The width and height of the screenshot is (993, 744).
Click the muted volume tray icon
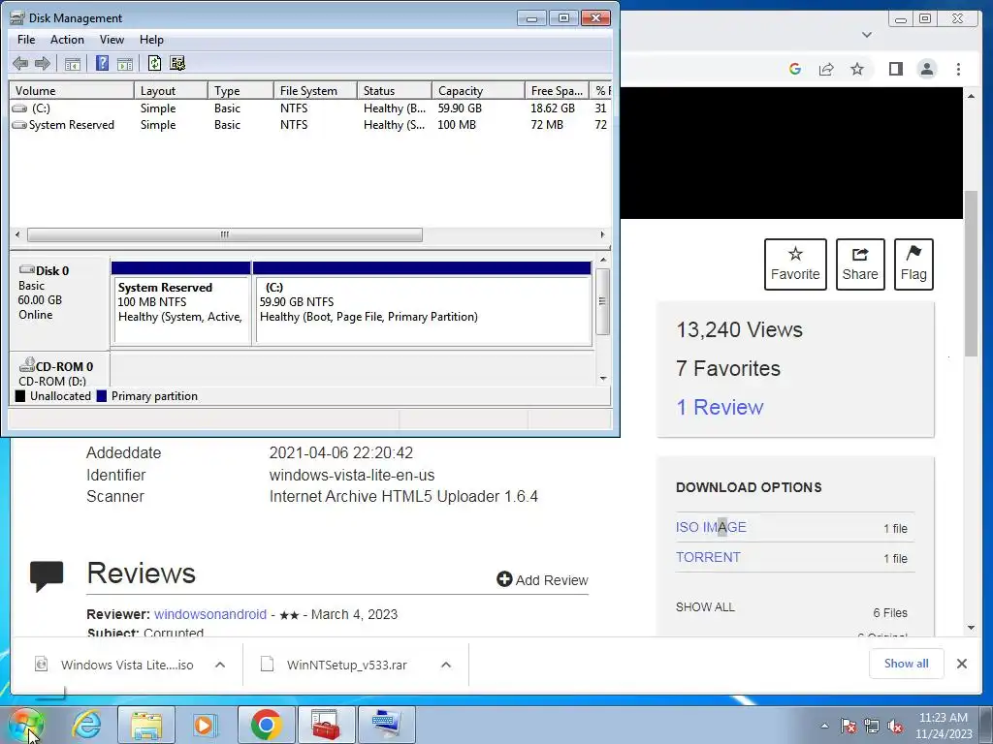(895, 726)
